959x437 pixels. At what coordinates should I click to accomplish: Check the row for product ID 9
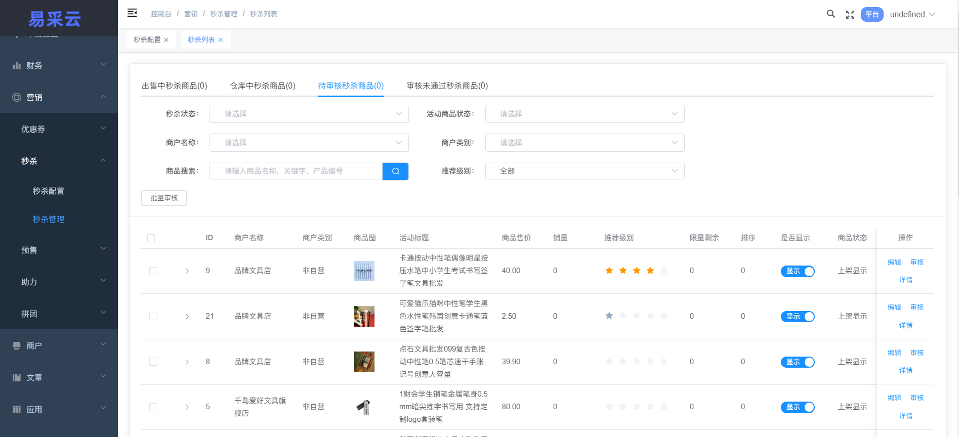[153, 271]
